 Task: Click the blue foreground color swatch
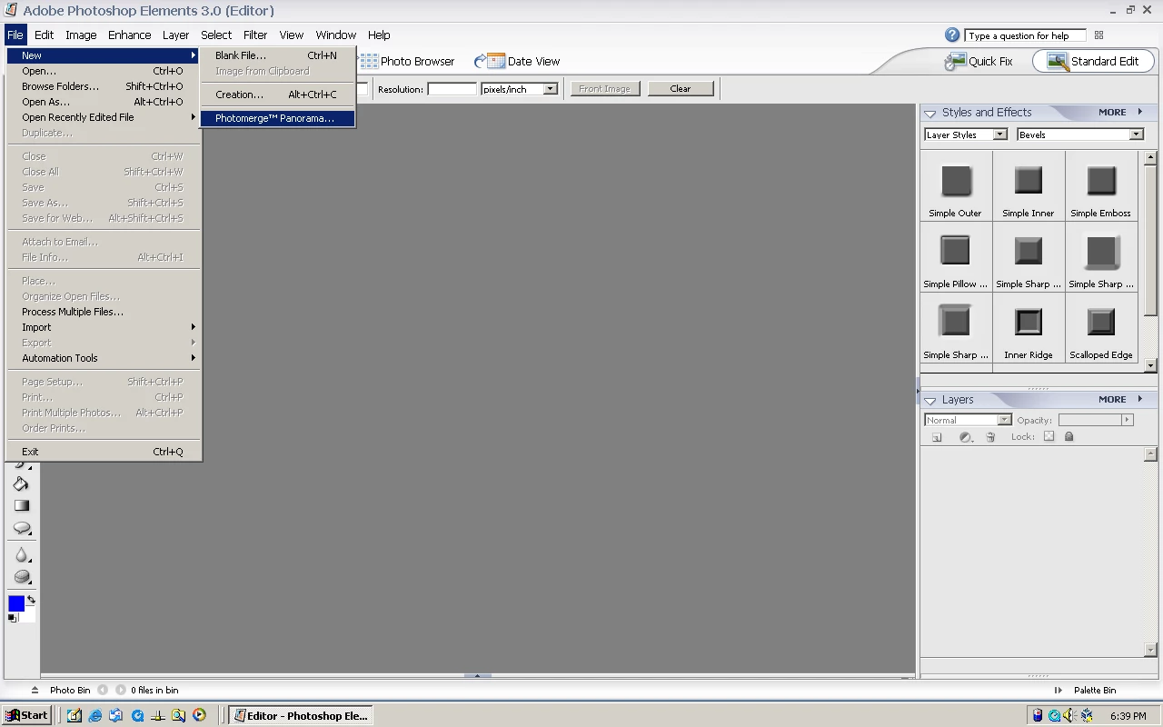tap(16, 603)
